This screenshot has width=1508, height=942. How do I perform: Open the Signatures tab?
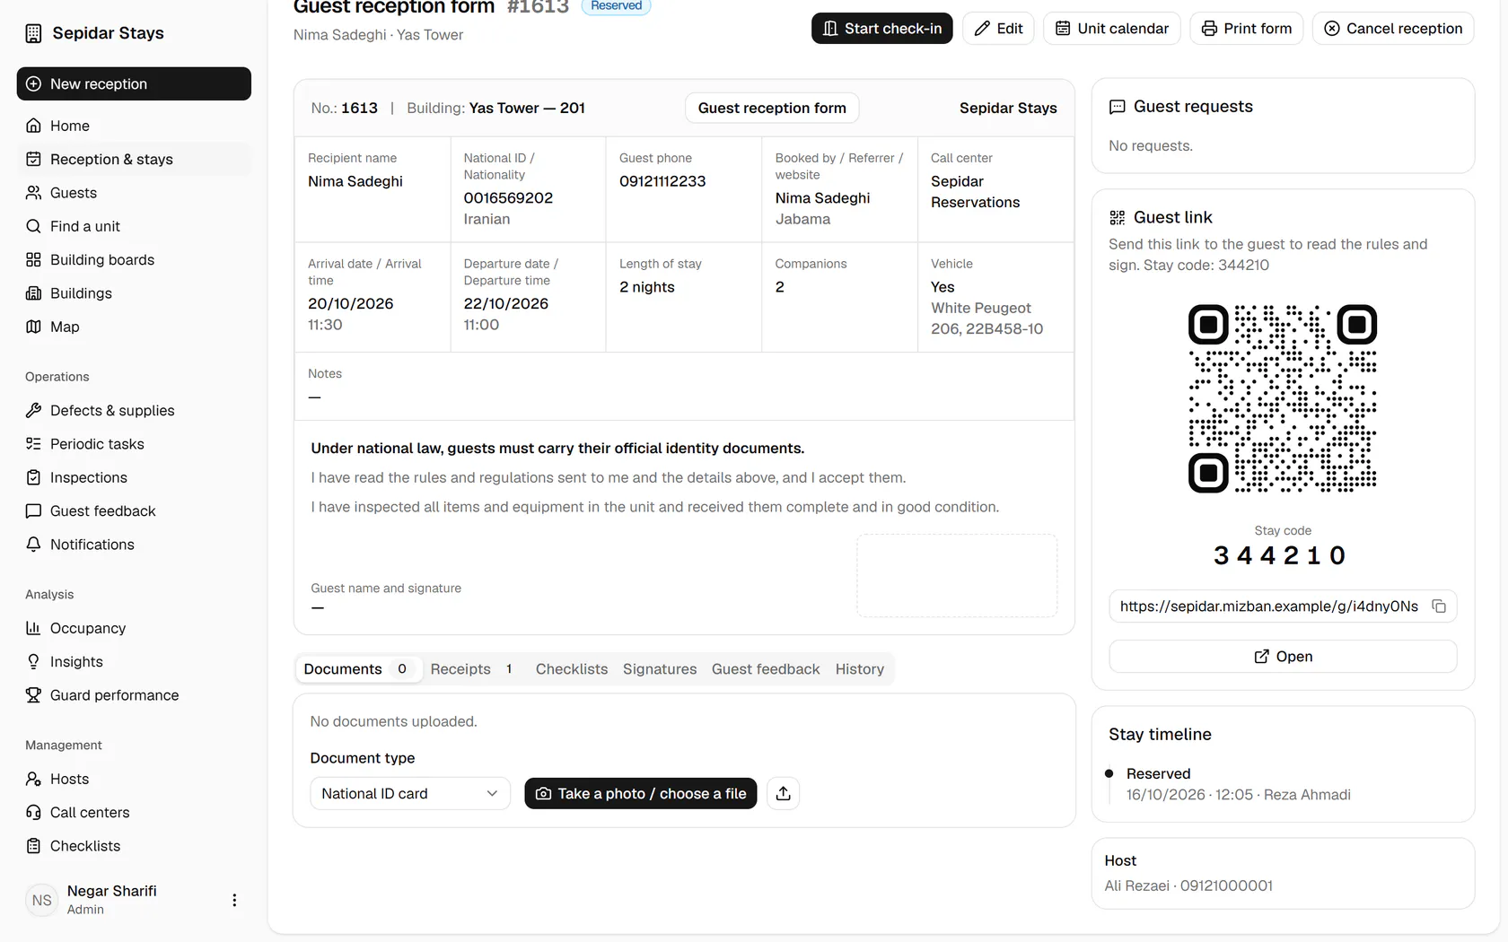pyautogui.click(x=660, y=669)
